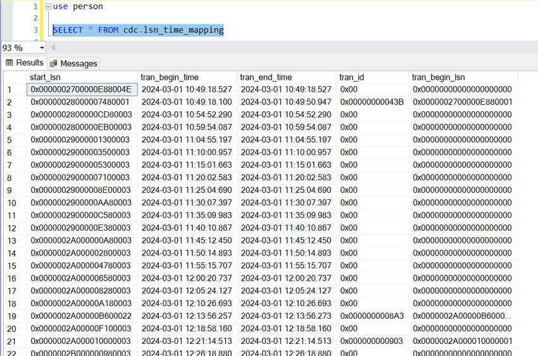The height and width of the screenshot is (356, 538).
Task: Select tran_begin_time 2024-03-01 12:10:26.693
Action: 187,304
